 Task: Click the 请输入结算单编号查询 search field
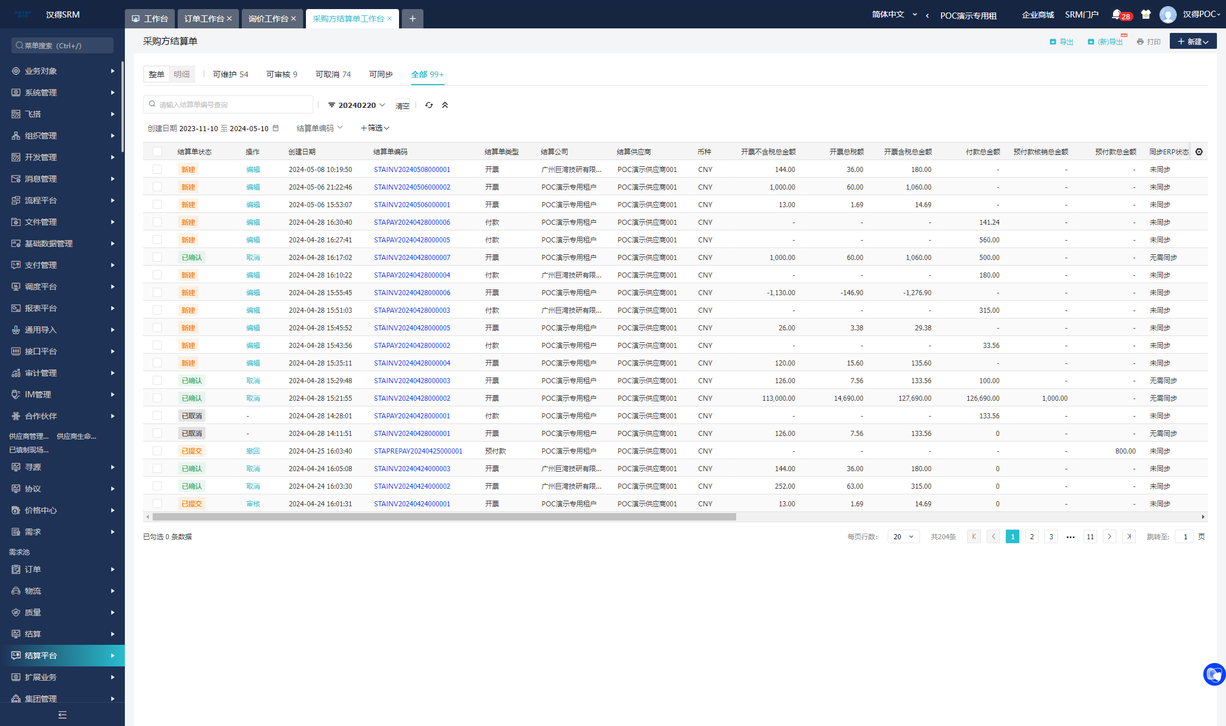pyautogui.click(x=228, y=104)
